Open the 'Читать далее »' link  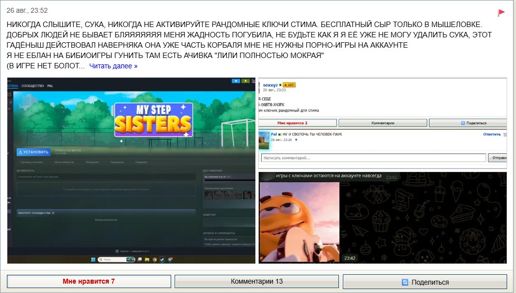point(113,66)
